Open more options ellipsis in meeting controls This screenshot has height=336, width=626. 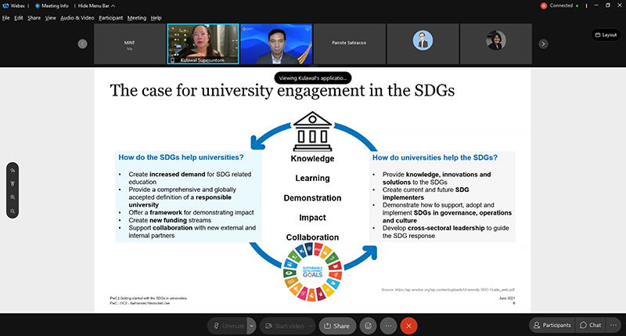click(388, 325)
